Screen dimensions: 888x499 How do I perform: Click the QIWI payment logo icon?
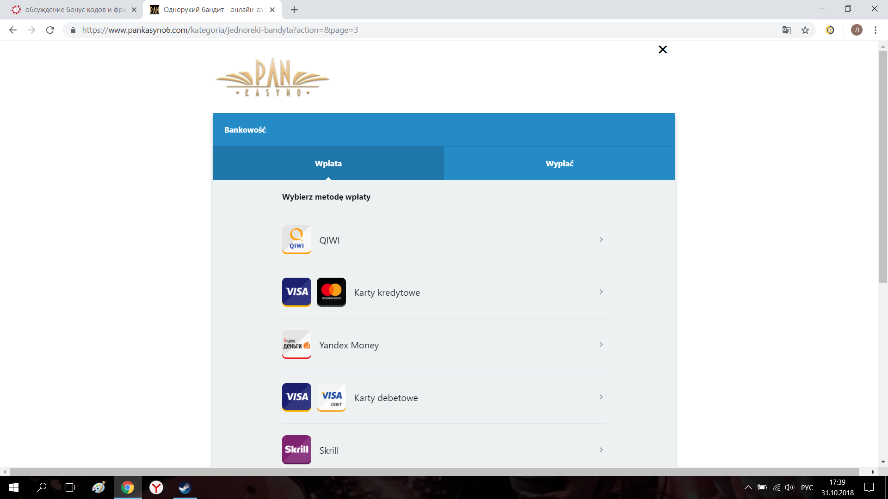click(x=296, y=239)
